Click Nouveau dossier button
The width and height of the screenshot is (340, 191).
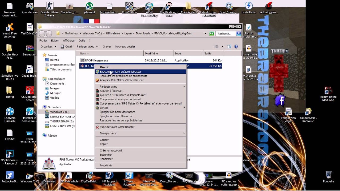(x=125, y=46)
